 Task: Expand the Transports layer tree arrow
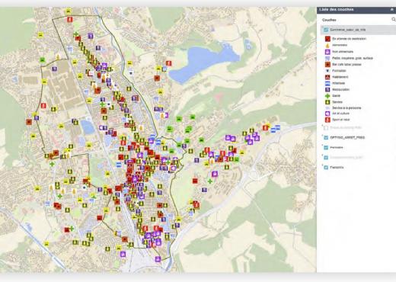tap(322, 165)
